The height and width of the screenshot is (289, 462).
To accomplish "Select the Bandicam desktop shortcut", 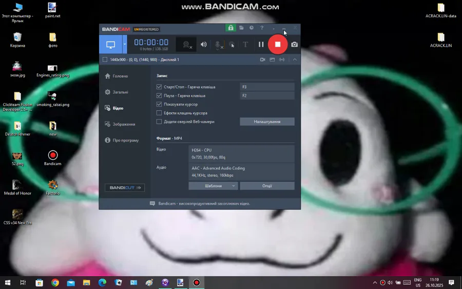I will (x=53, y=158).
